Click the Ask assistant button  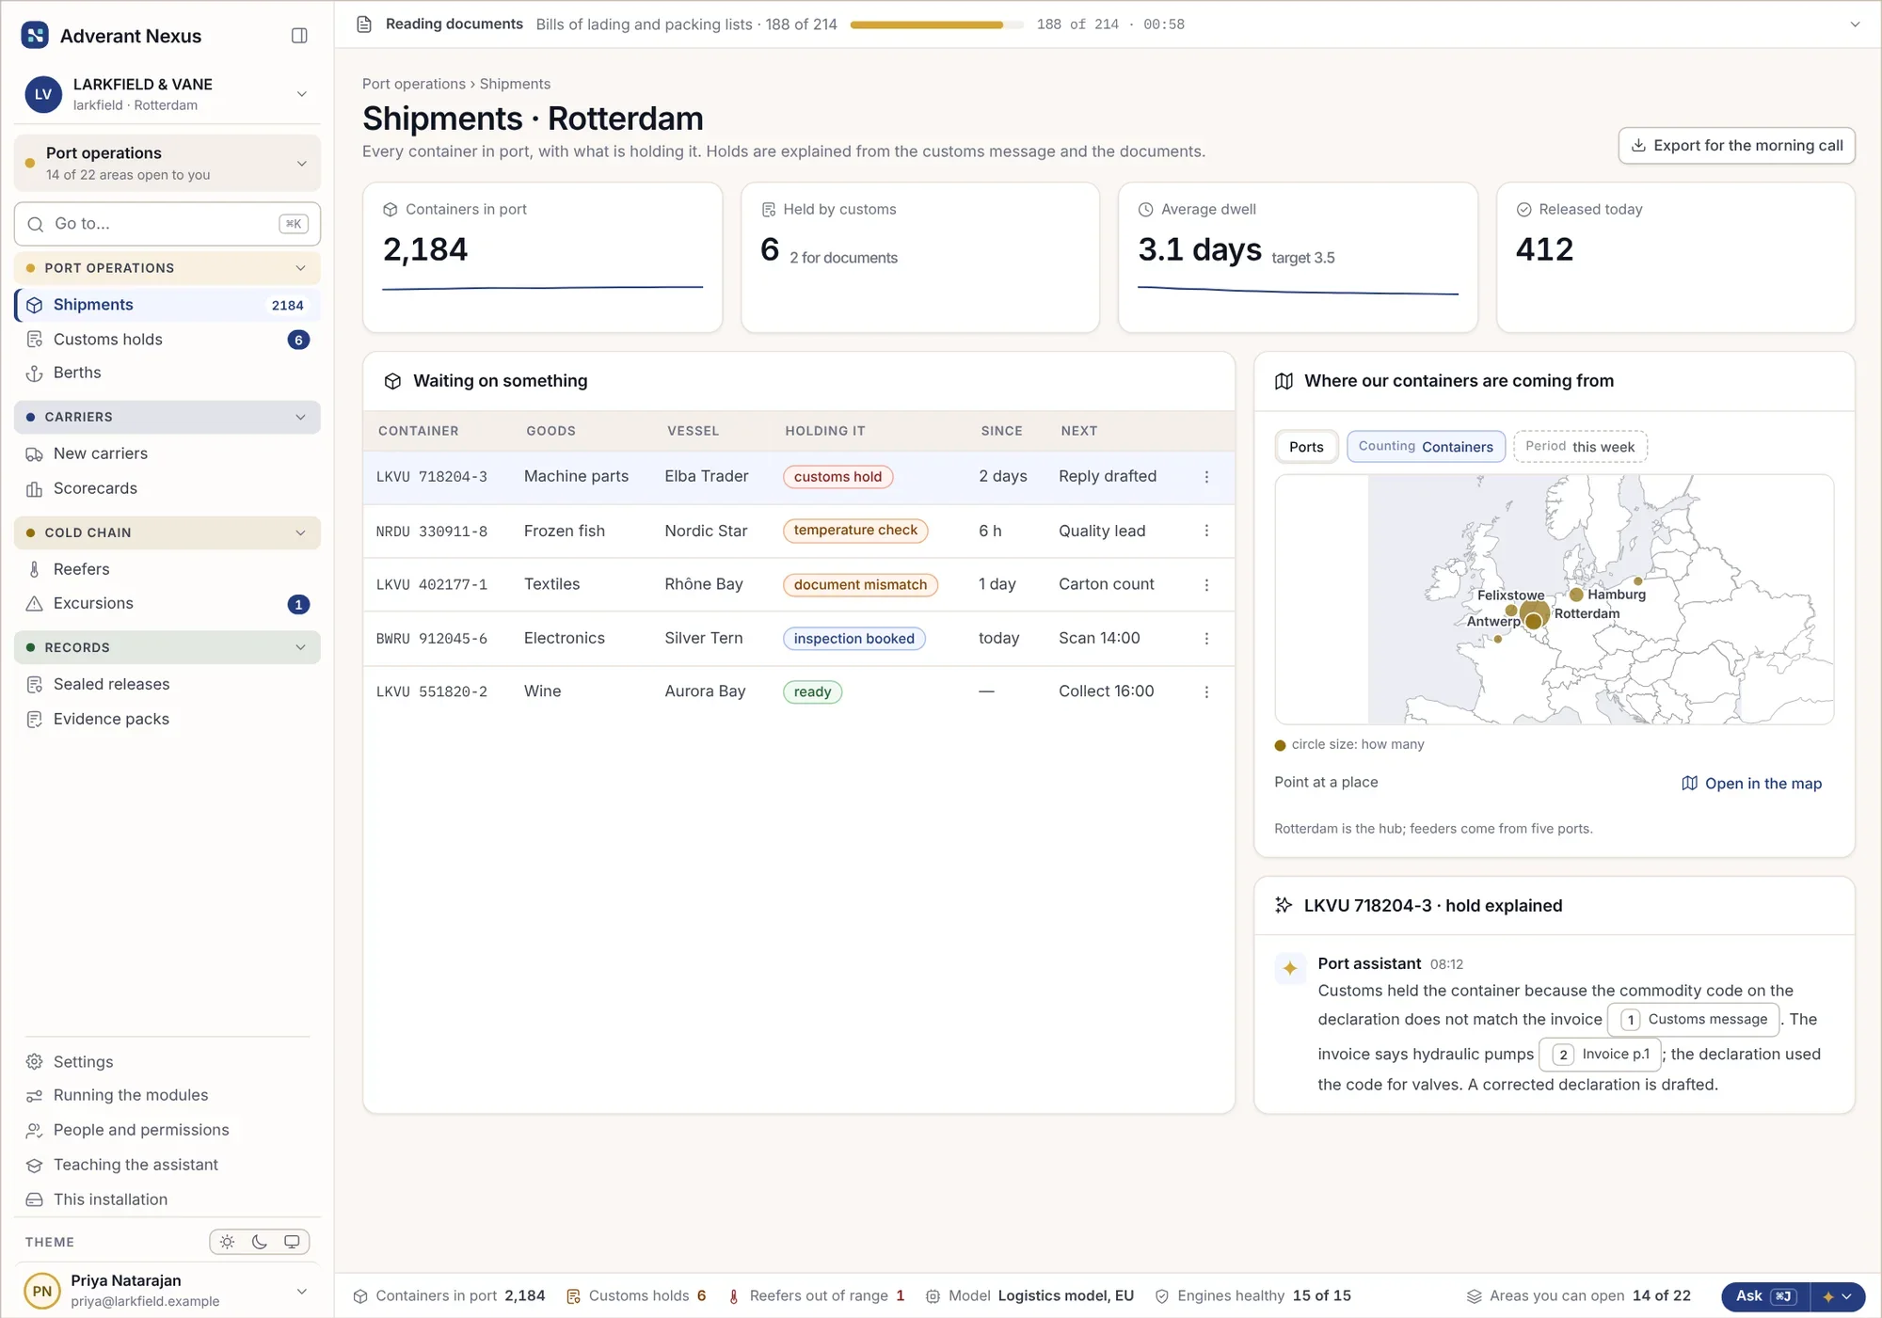coord(1765,1296)
